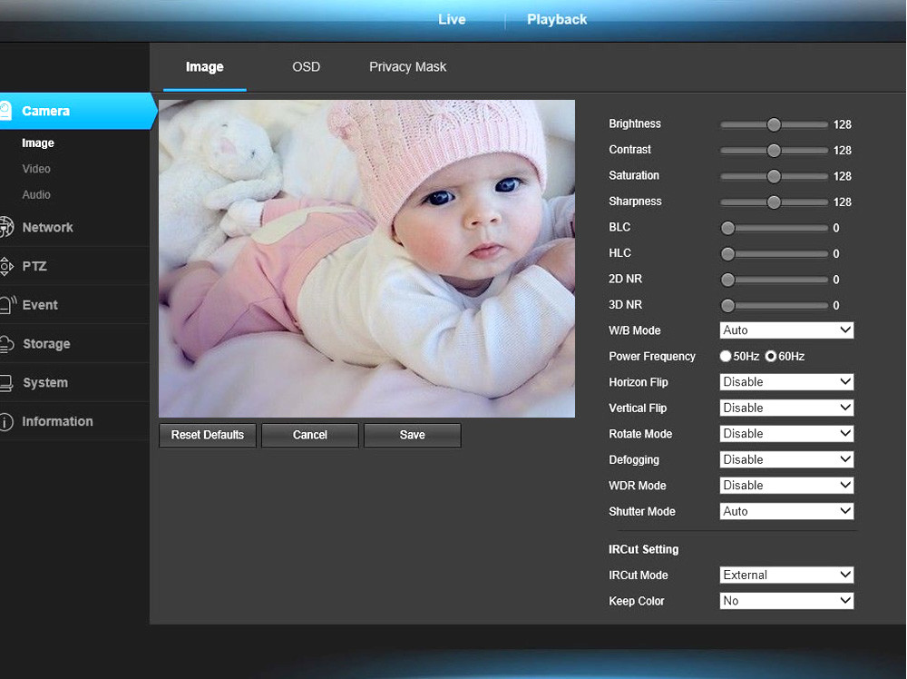Click the Camera icon in the sidebar
The width and height of the screenshot is (907, 679).
5,111
